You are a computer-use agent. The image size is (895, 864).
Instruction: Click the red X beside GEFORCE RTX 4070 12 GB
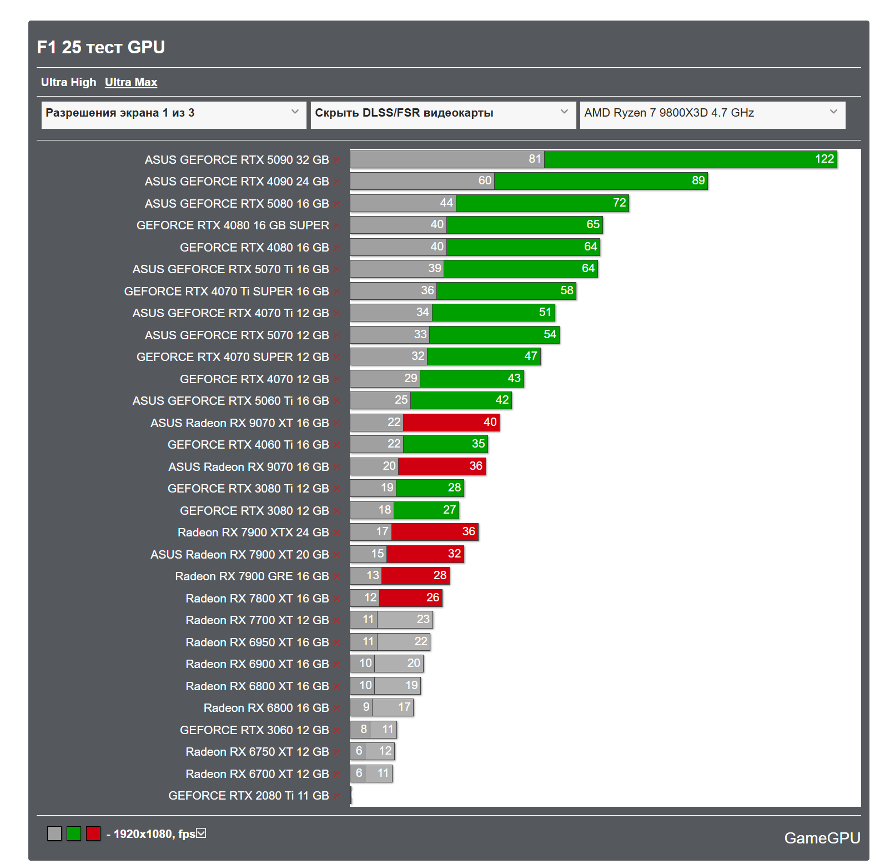[x=337, y=379]
